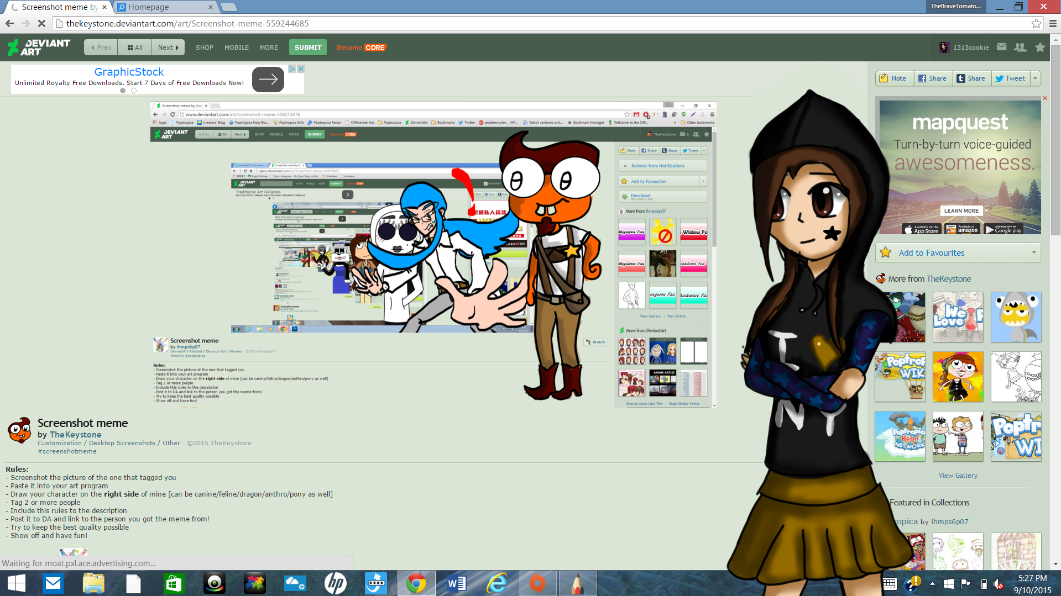The height and width of the screenshot is (596, 1061).
Task: Open the password manager taskbar icon
Action: (x=376, y=583)
